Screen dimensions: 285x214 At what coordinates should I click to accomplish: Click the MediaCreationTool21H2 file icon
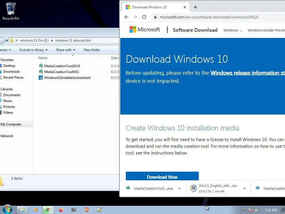41,66
